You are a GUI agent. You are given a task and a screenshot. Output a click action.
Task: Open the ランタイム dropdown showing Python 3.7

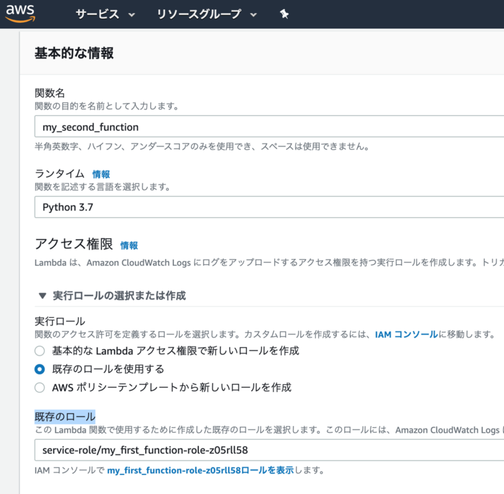click(x=270, y=207)
